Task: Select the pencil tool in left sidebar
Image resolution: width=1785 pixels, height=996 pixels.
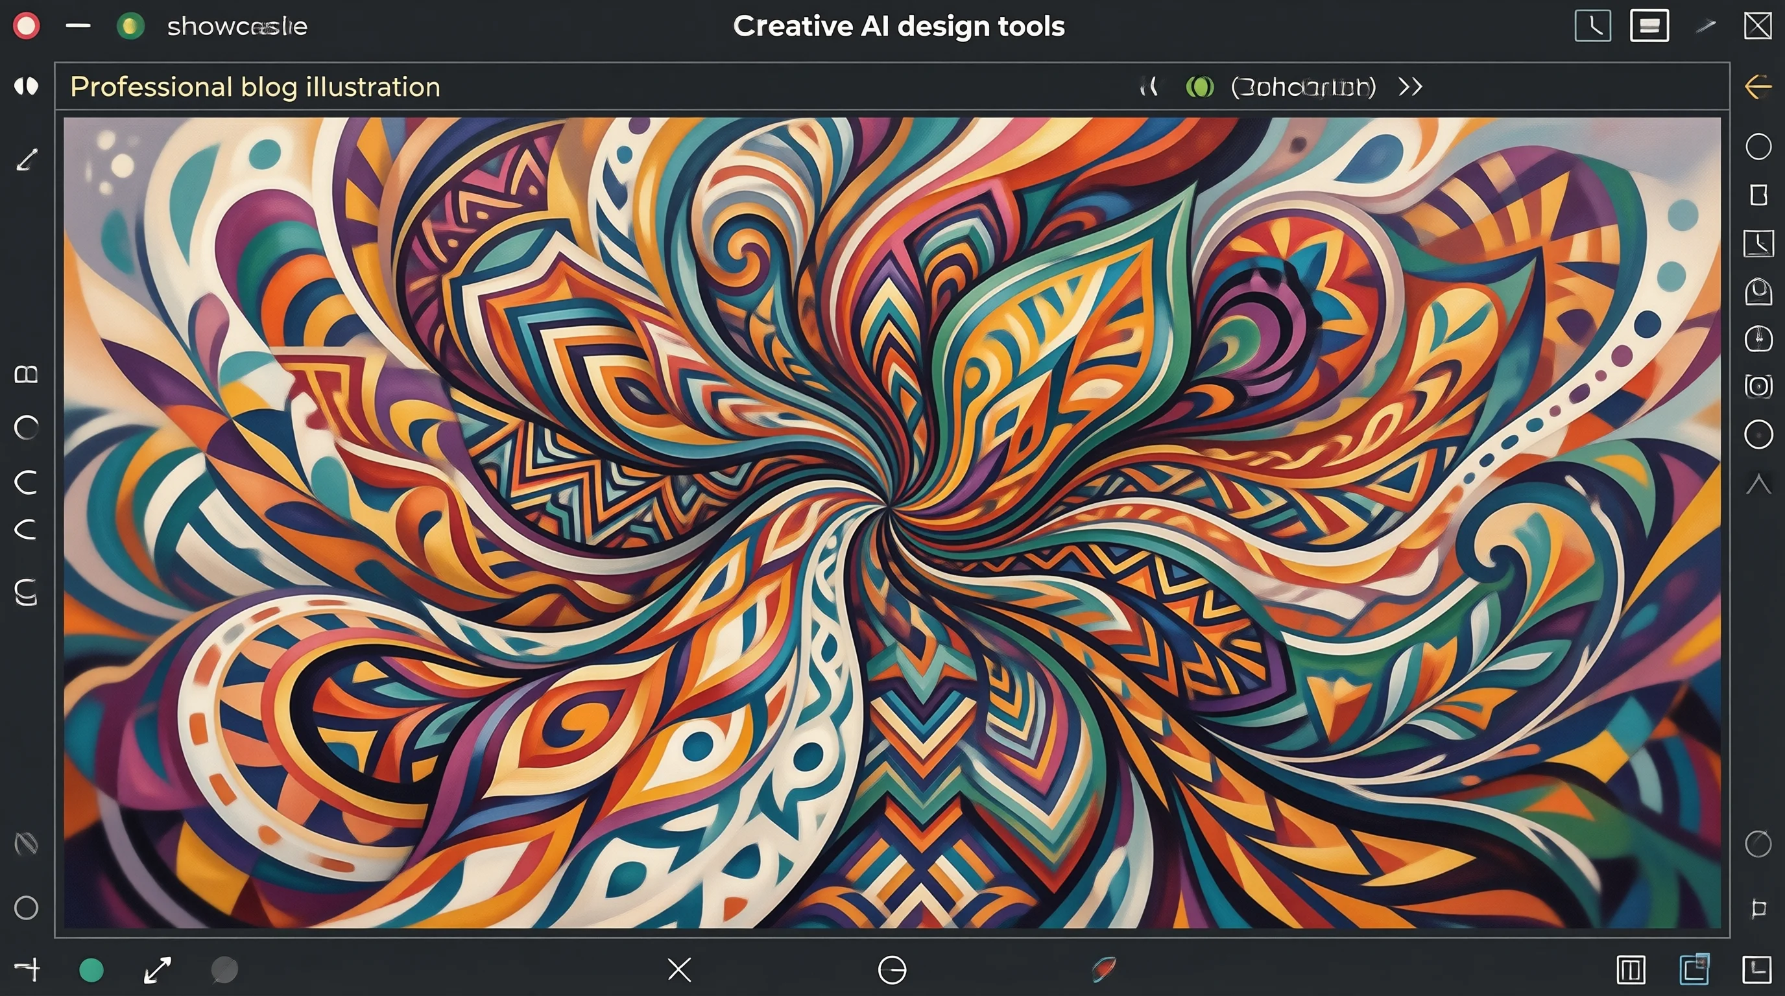Action: click(x=27, y=160)
